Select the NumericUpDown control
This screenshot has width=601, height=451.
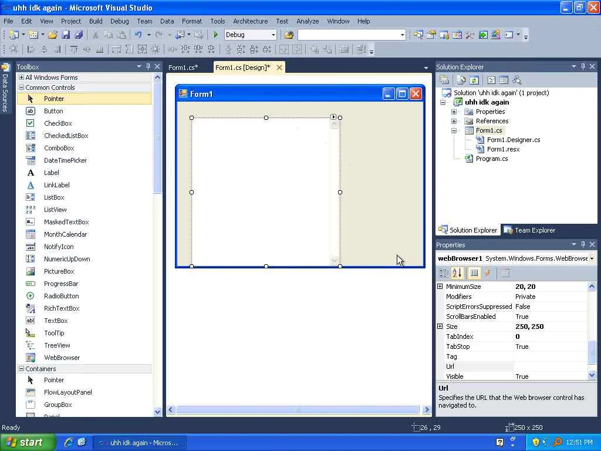pos(67,259)
